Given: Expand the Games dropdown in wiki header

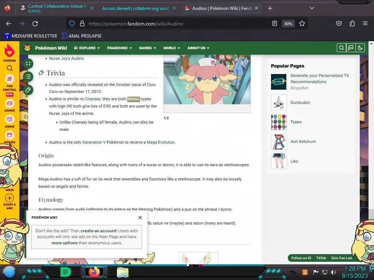Looking at the screenshot, I should coord(148,48).
